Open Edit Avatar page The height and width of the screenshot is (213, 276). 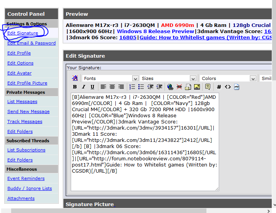point(19,73)
